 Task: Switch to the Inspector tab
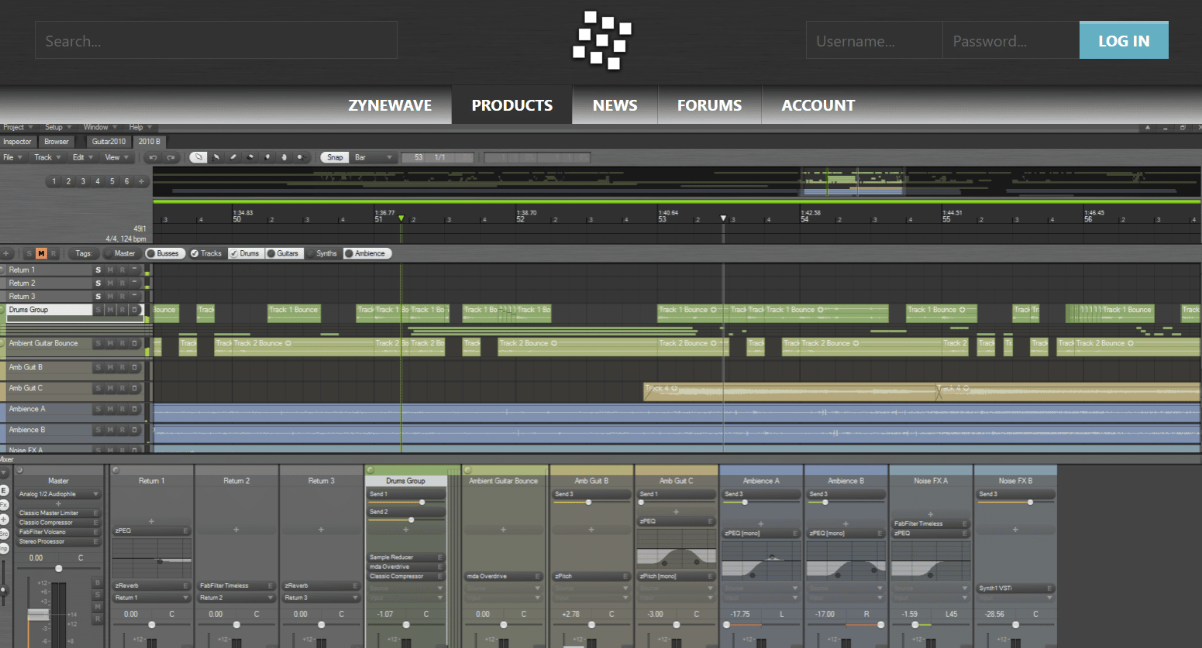tap(17, 142)
